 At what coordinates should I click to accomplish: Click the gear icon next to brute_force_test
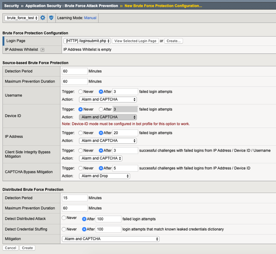43,18
